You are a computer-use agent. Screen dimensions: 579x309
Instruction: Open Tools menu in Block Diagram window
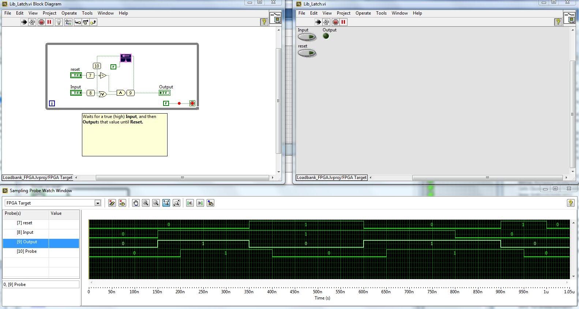(87, 13)
